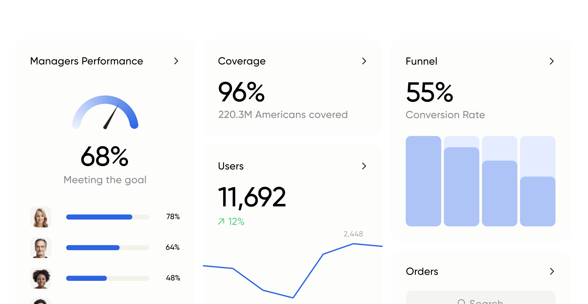Click the 2,448 data point on chart
Screen dimensions: 588x304
tap(353, 244)
